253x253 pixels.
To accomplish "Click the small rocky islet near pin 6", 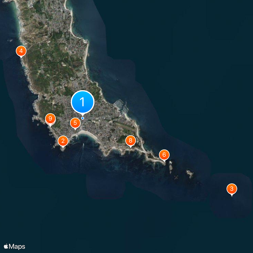I will pyautogui.click(x=170, y=167).
